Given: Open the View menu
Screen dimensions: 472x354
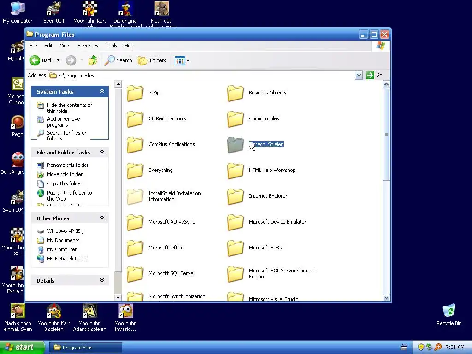Looking at the screenshot, I should coord(65,46).
